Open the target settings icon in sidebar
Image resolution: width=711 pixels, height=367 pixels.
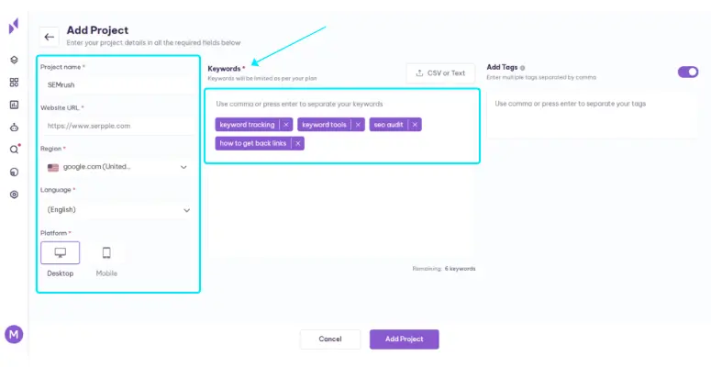tap(14, 195)
